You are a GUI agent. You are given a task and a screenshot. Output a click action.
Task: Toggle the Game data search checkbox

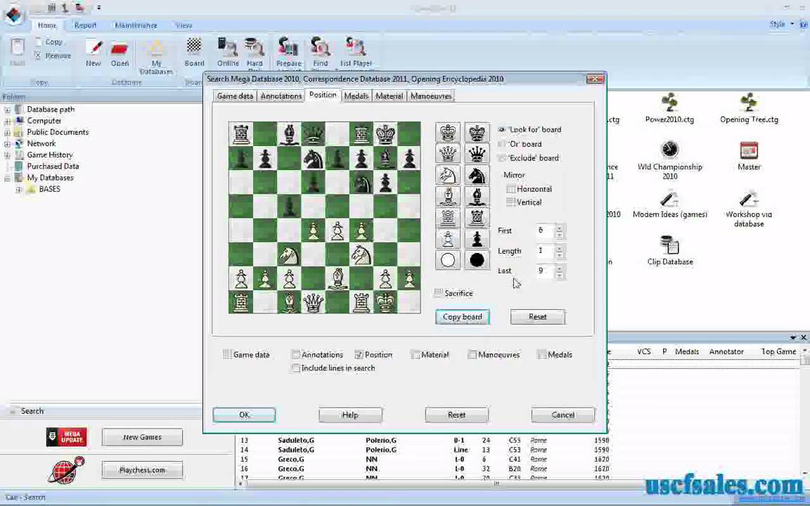point(227,354)
